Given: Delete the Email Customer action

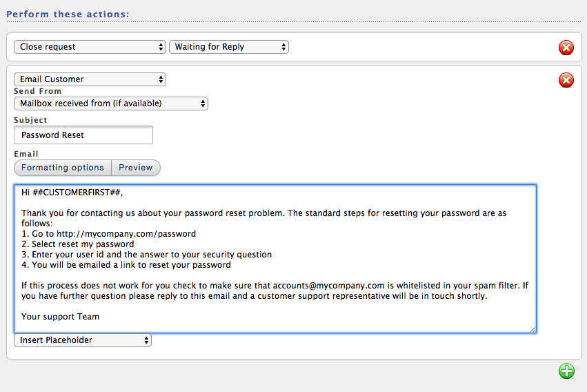Looking at the screenshot, I should pyautogui.click(x=566, y=80).
